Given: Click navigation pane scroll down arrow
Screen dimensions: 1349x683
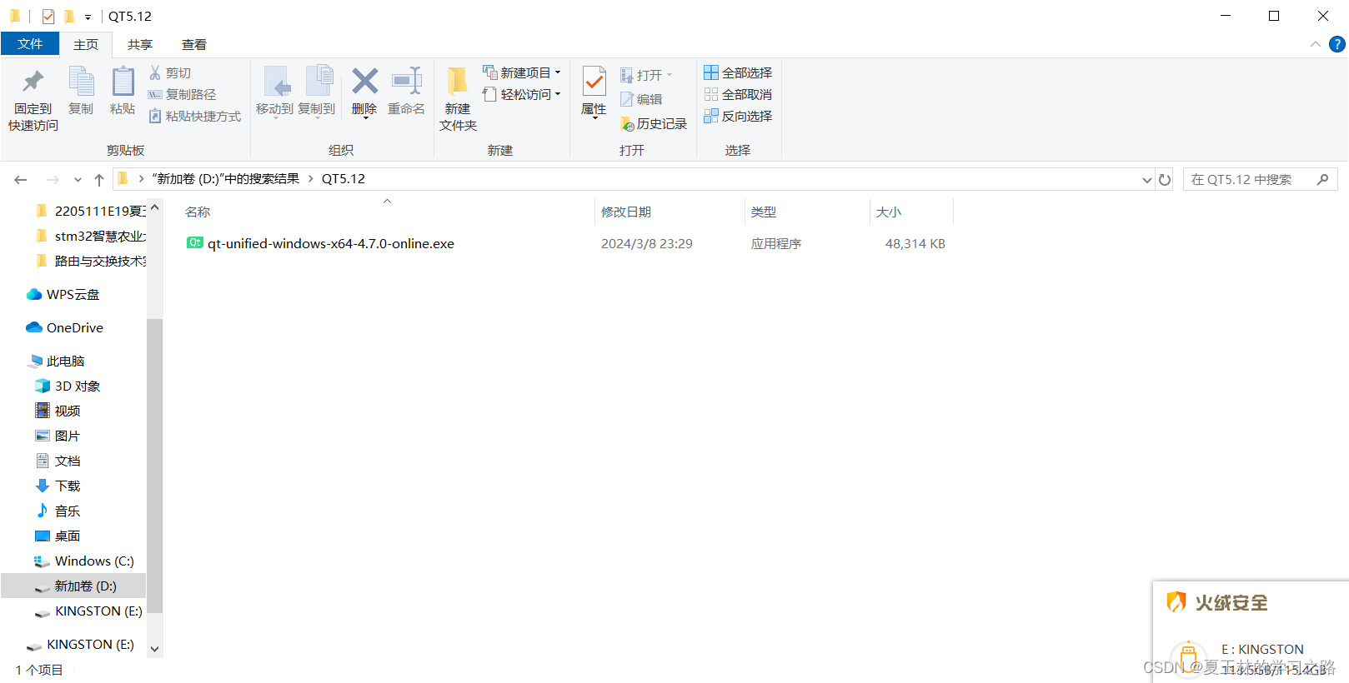Looking at the screenshot, I should (x=154, y=648).
